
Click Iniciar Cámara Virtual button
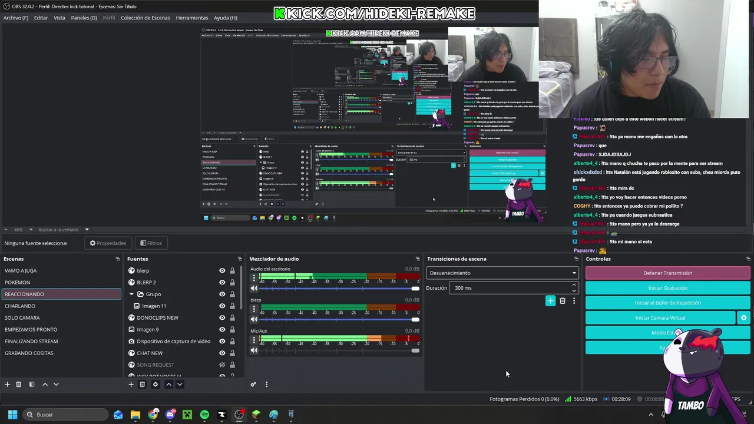tap(660, 317)
